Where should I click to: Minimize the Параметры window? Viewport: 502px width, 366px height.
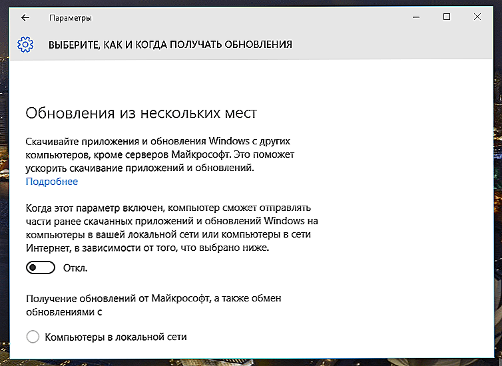(x=416, y=17)
